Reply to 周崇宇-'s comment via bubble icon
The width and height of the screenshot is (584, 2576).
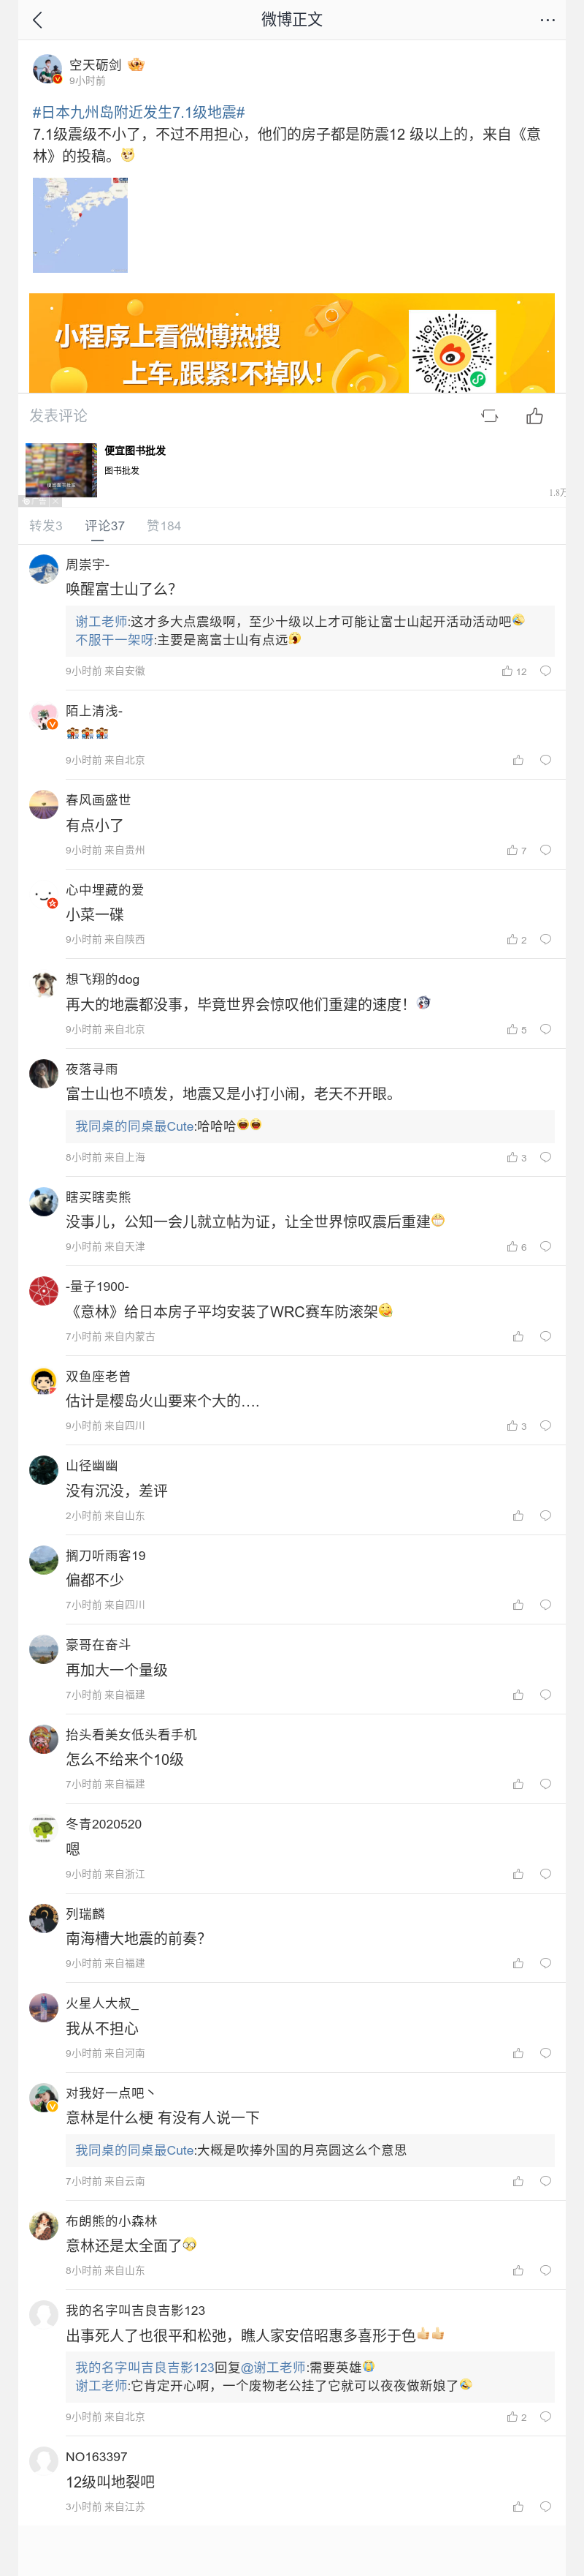pyautogui.click(x=545, y=671)
